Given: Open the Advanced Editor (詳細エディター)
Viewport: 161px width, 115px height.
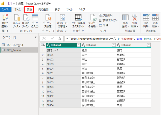Looking at the screenshot, I should [x=108, y=20].
